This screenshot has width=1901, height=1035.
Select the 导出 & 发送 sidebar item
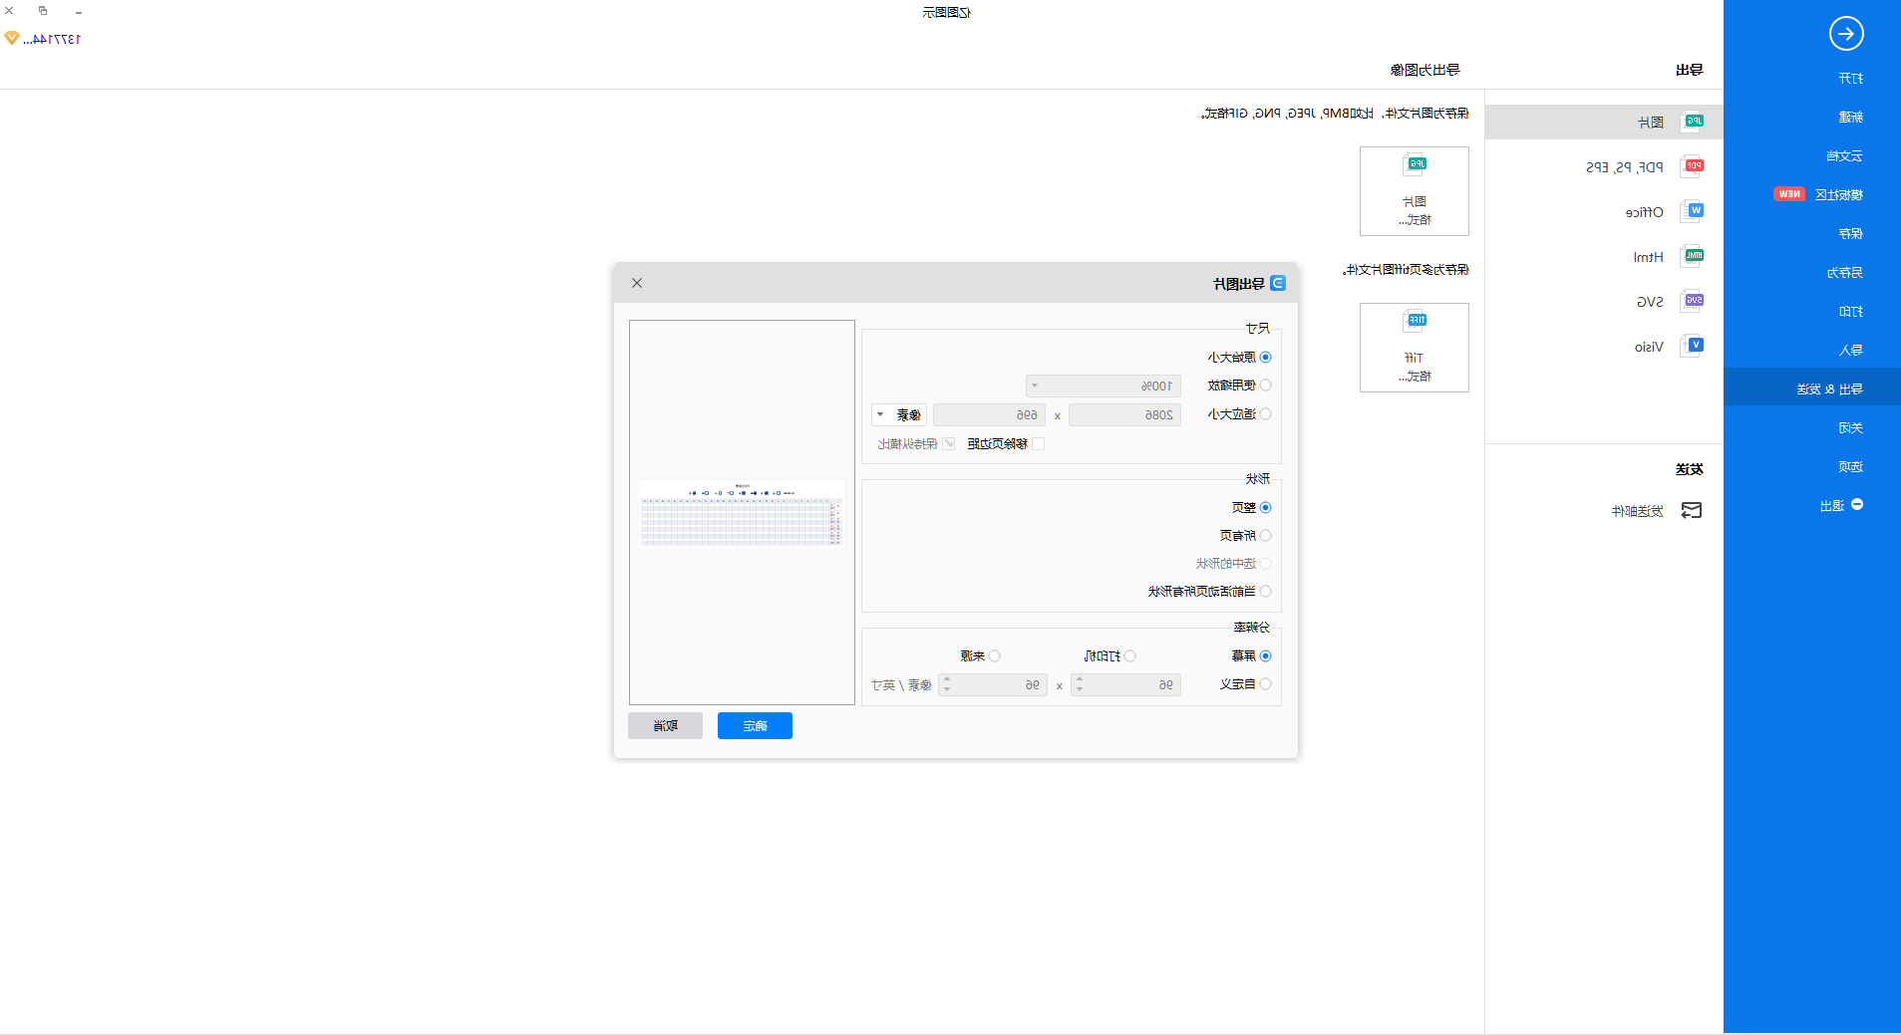coord(1811,388)
